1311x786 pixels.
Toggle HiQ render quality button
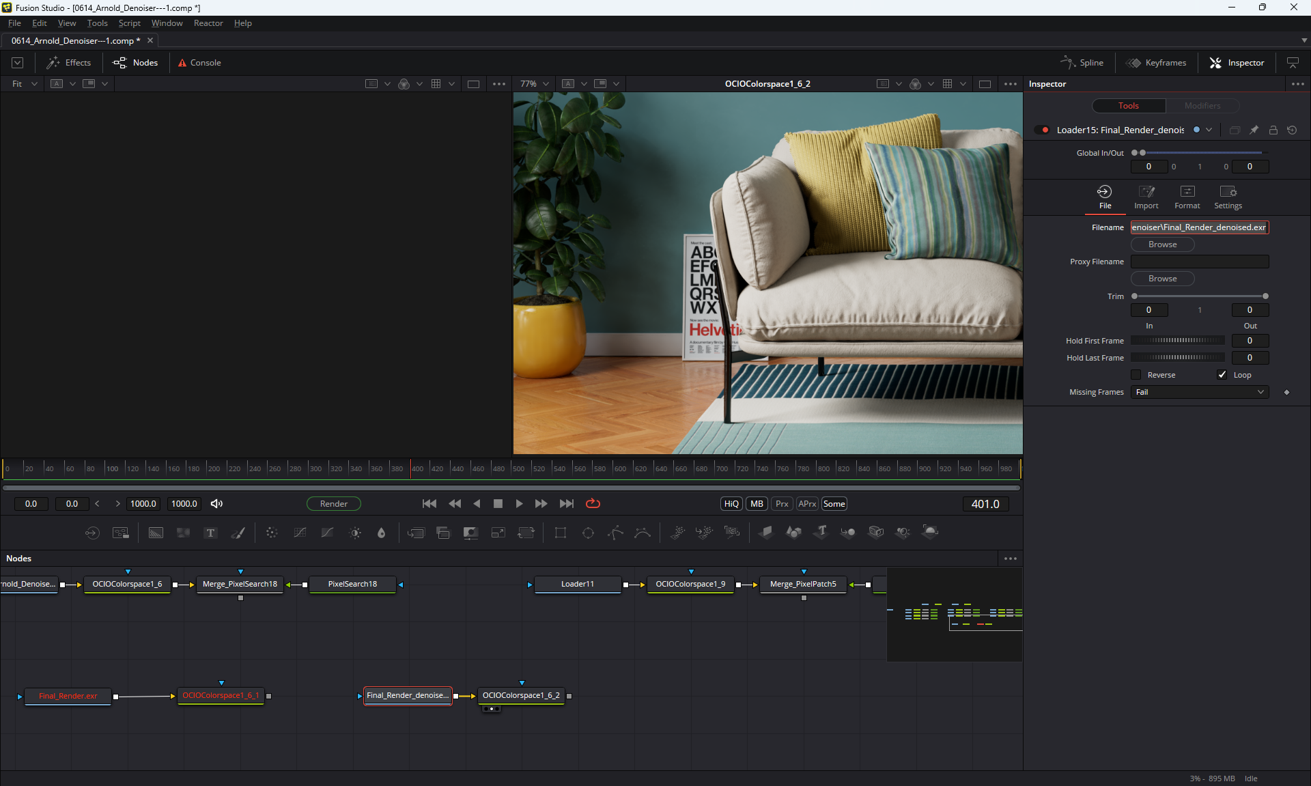tap(731, 504)
